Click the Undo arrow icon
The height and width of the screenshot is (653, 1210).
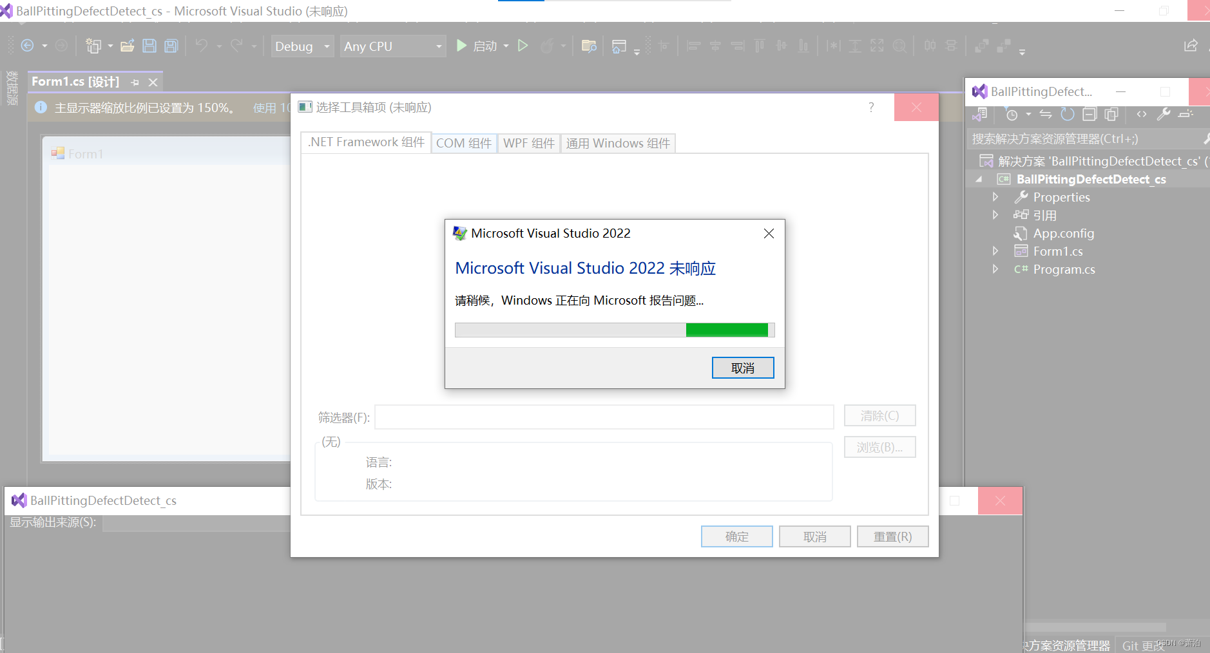[202, 46]
